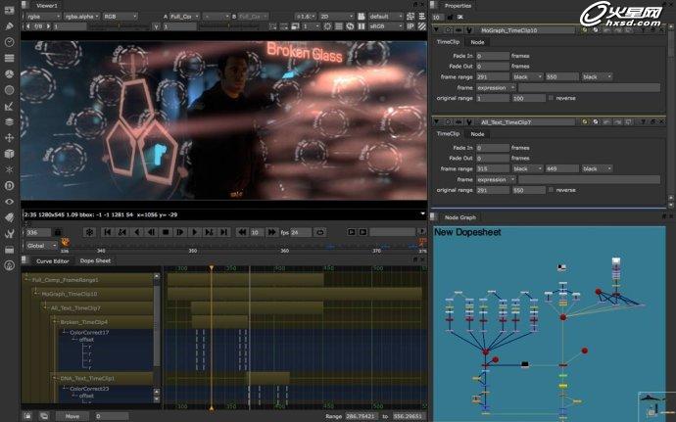Skip forward by ten frames

[x=271, y=232]
